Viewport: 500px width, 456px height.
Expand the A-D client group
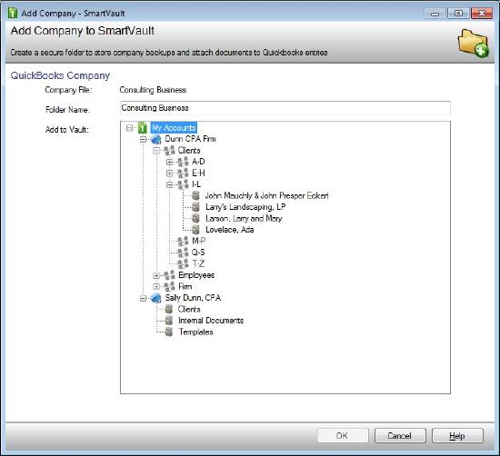170,162
